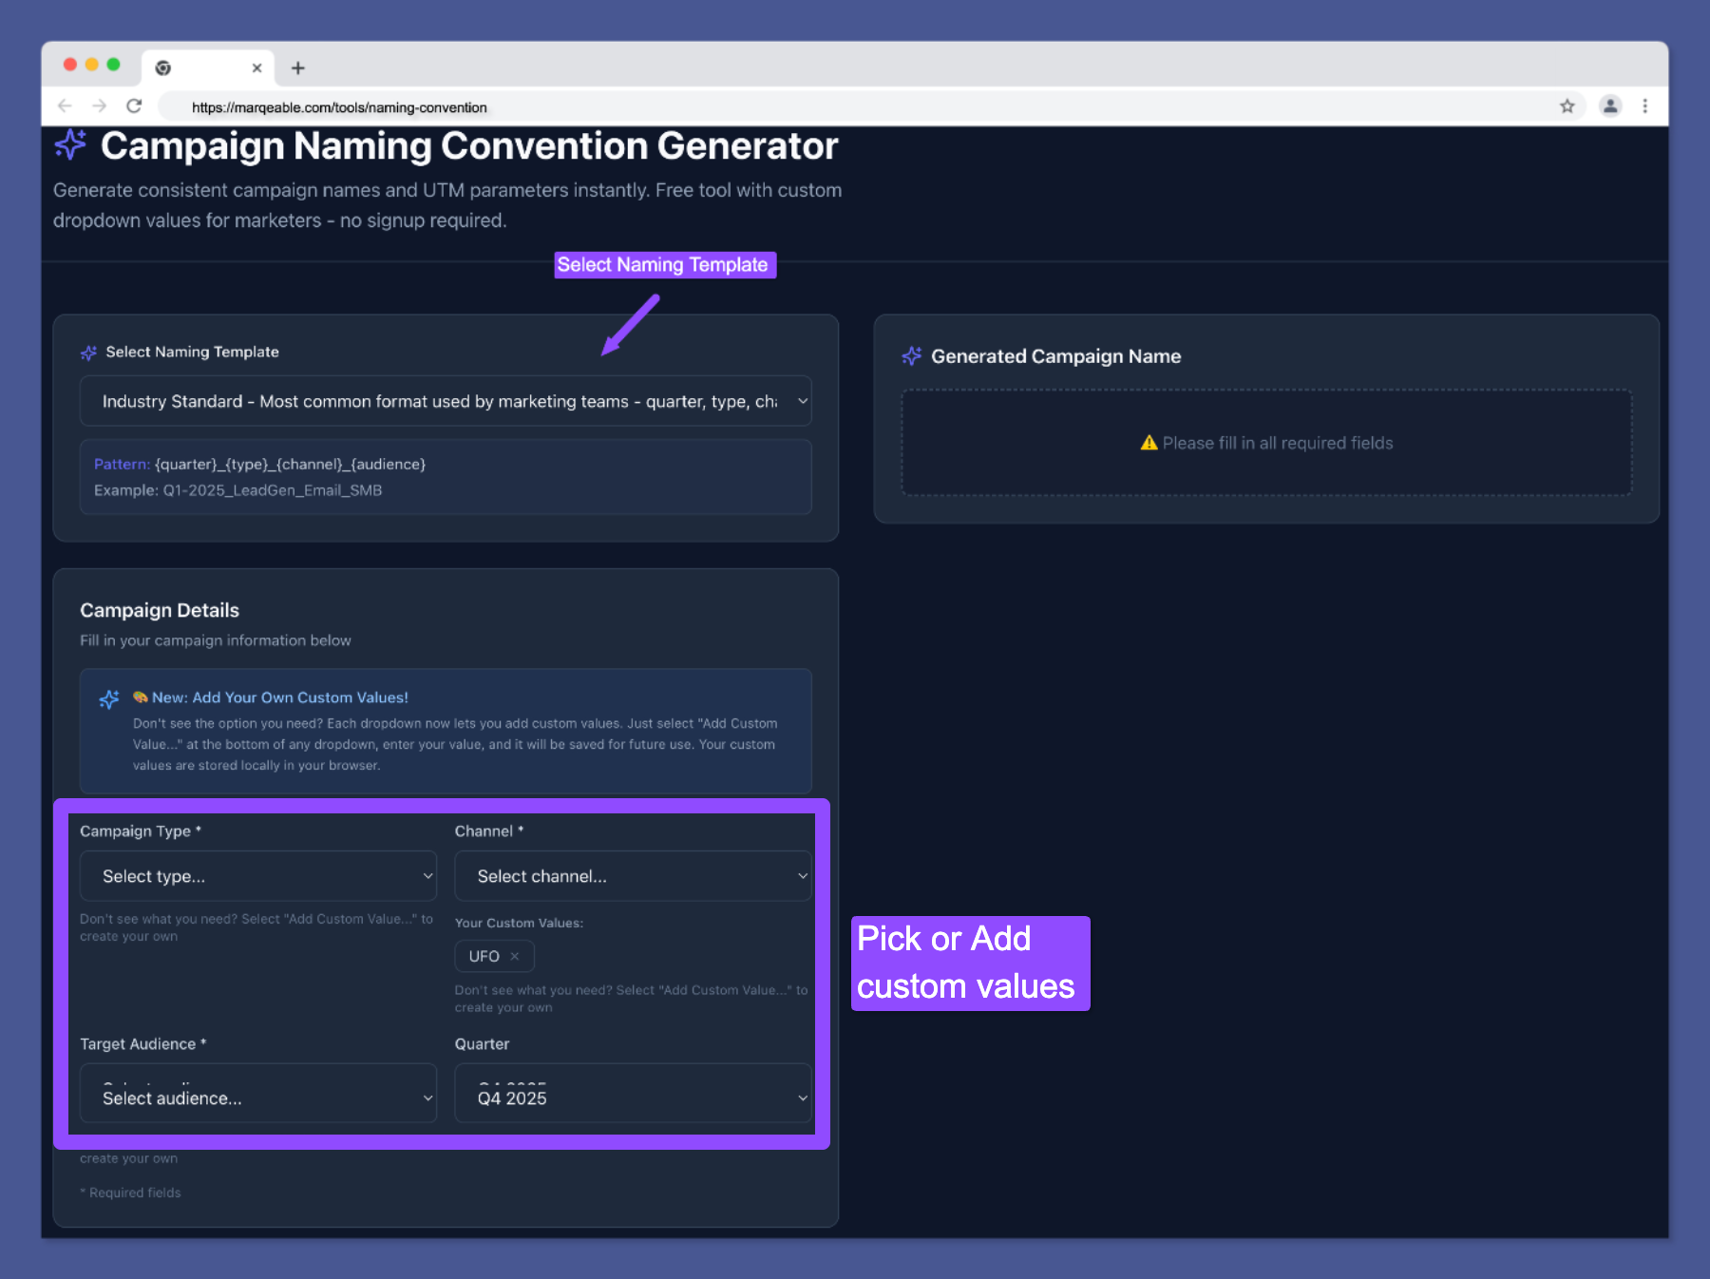1710x1279 pixels.
Task: Close the current browser tab
Action: [x=256, y=68]
